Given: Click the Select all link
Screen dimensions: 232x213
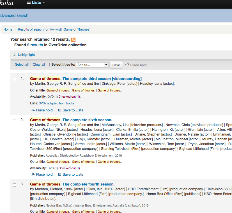Looking at the screenshot, I should click(22, 65).
